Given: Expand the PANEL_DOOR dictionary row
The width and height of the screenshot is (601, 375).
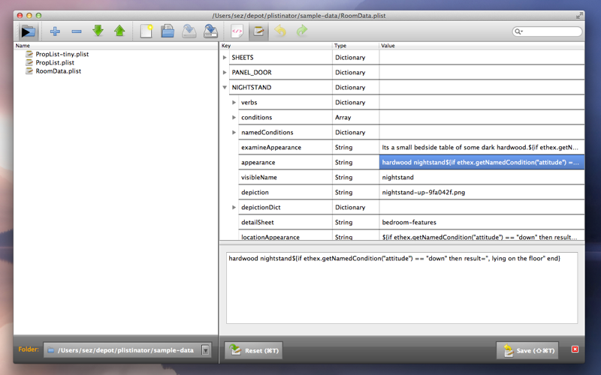Looking at the screenshot, I should [225, 72].
